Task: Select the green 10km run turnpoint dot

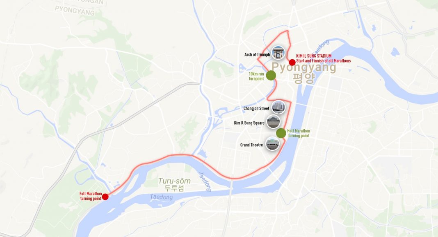Action: pos(271,75)
